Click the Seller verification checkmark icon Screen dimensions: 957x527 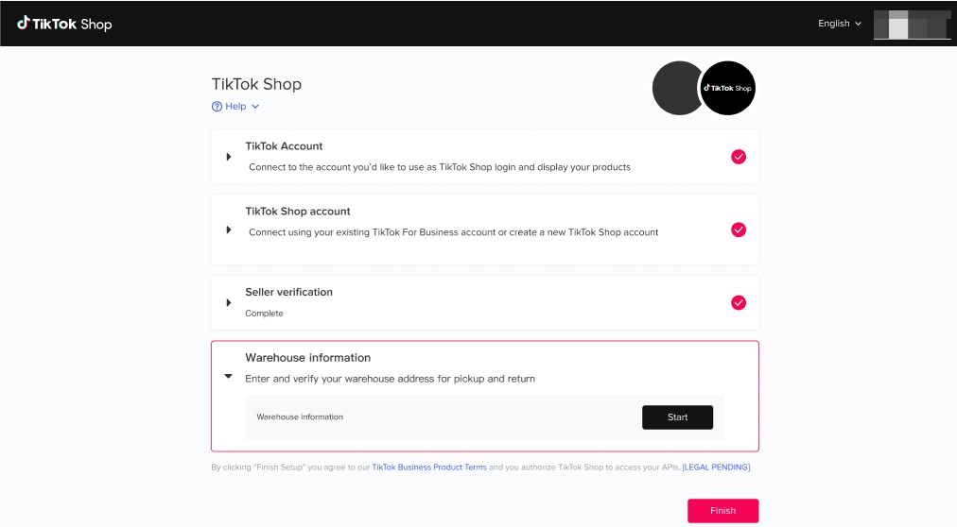click(739, 302)
